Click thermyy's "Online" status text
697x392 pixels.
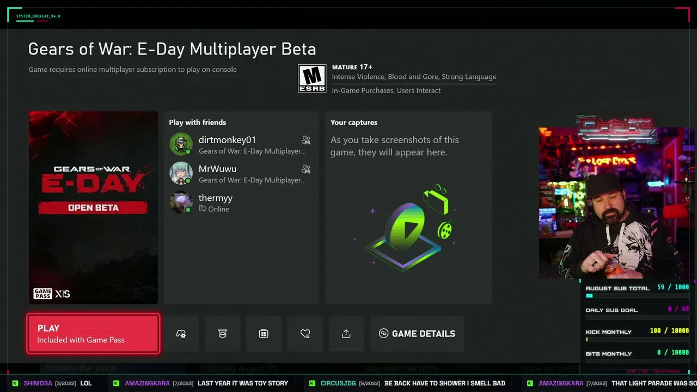coord(218,209)
